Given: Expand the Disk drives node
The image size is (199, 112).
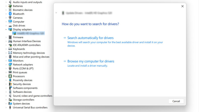Looking at the screenshot, I should pos(6,26).
